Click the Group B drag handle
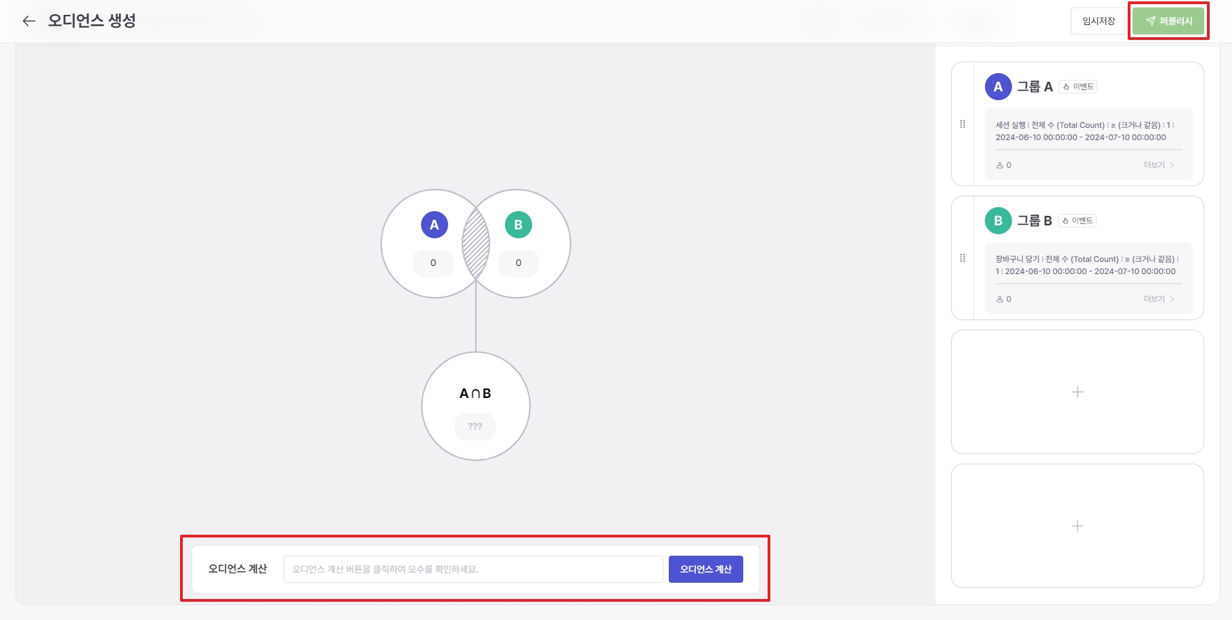Viewport: 1232px width, 620px height. click(963, 258)
